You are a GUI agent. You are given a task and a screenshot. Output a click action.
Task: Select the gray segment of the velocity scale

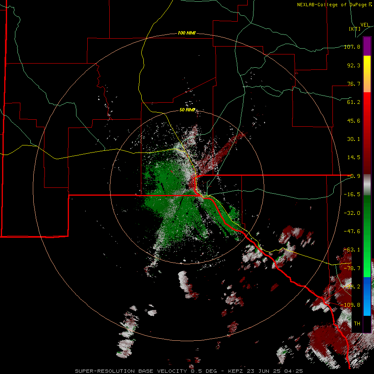click(367, 185)
